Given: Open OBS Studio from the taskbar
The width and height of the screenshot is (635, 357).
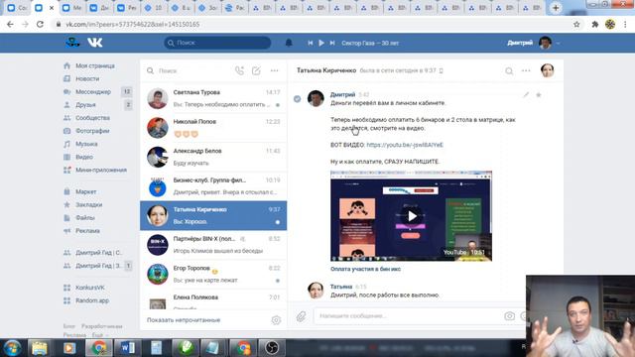Looking at the screenshot, I should (x=271, y=348).
